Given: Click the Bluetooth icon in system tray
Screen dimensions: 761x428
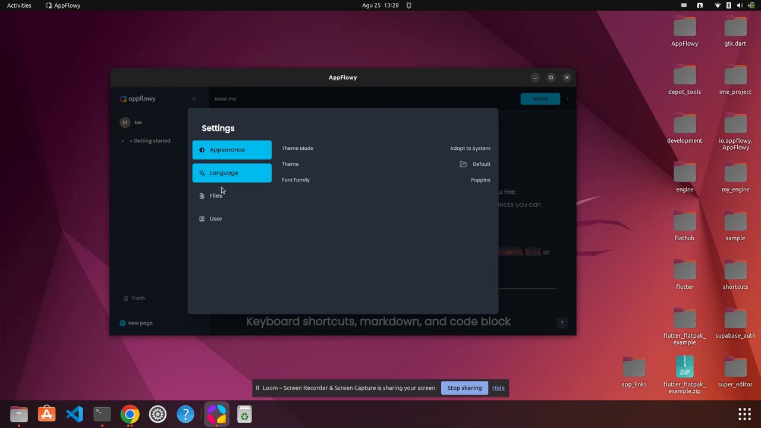Looking at the screenshot, I should pyautogui.click(x=729, y=5).
